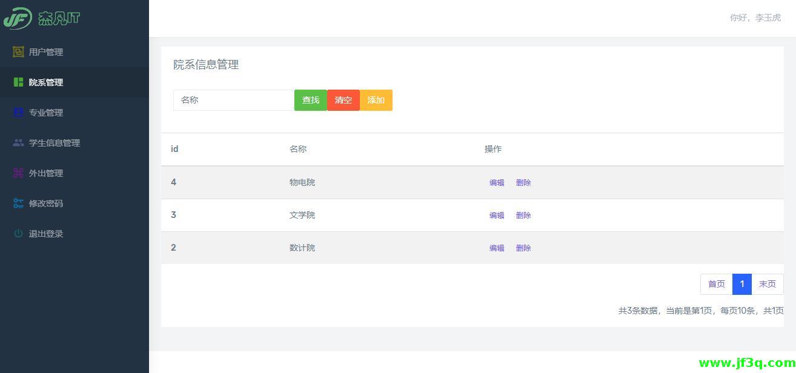Click the green 查找 search button

pyautogui.click(x=310, y=100)
